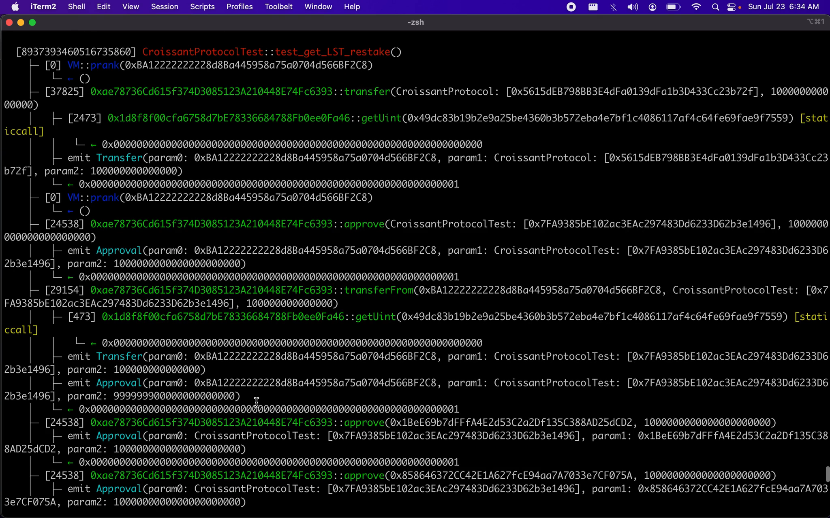The width and height of the screenshot is (830, 518).
Task: Open Bluetooth status in menu bar
Action: click(613, 7)
